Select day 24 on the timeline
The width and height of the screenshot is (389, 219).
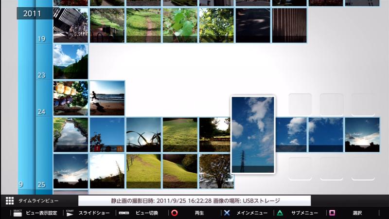click(x=41, y=112)
